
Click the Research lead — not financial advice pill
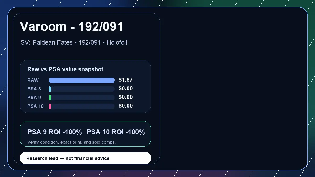pos(86,158)
